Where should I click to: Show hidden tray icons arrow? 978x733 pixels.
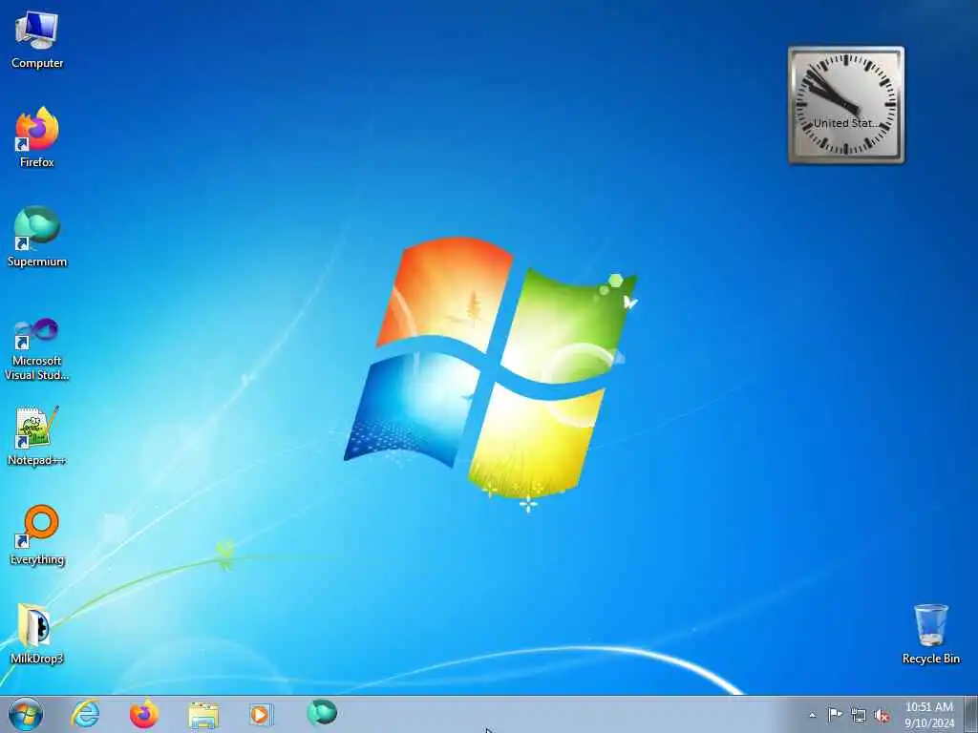[x=812, y=716]
